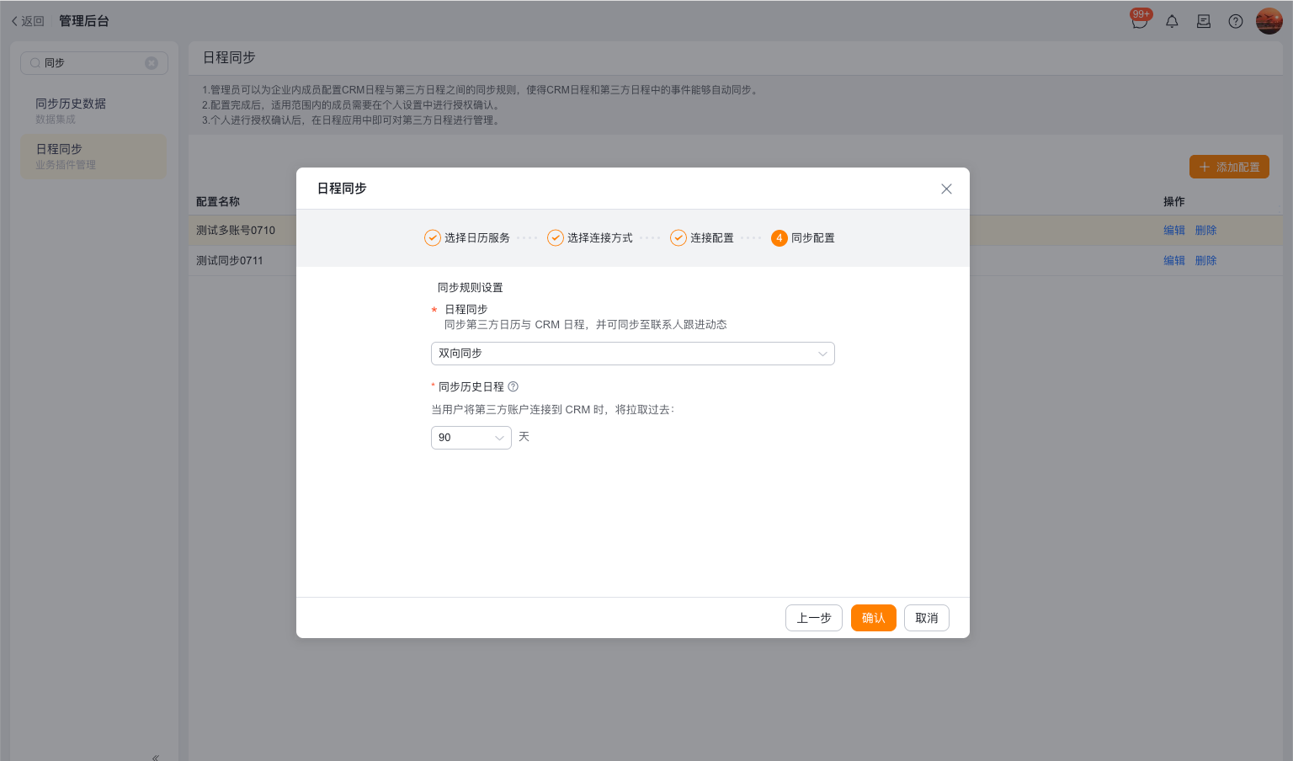Open the inbox tray icon in header
The height and width of the screenshot is (761, 1293).
pyautogui.click(x=1204, y=22)
